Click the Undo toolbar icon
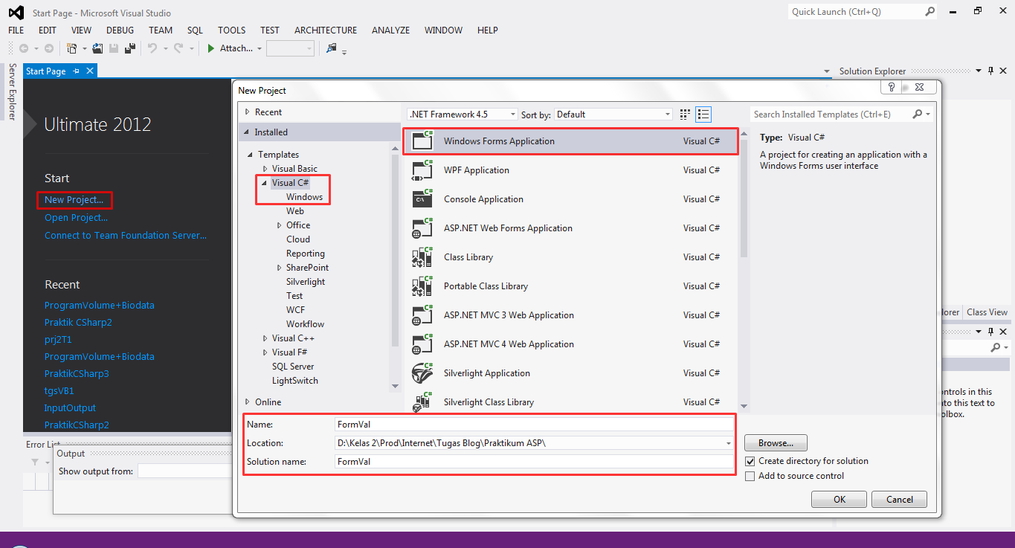 (152, 48)
